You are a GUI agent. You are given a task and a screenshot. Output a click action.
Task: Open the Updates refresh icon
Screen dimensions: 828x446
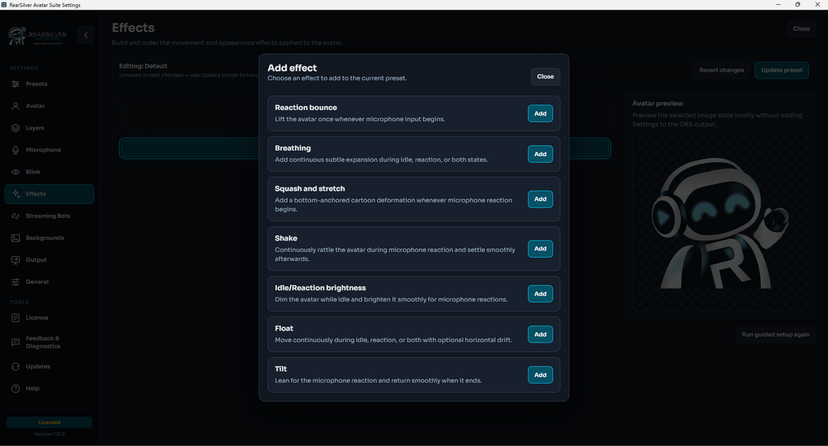(15, 367)
